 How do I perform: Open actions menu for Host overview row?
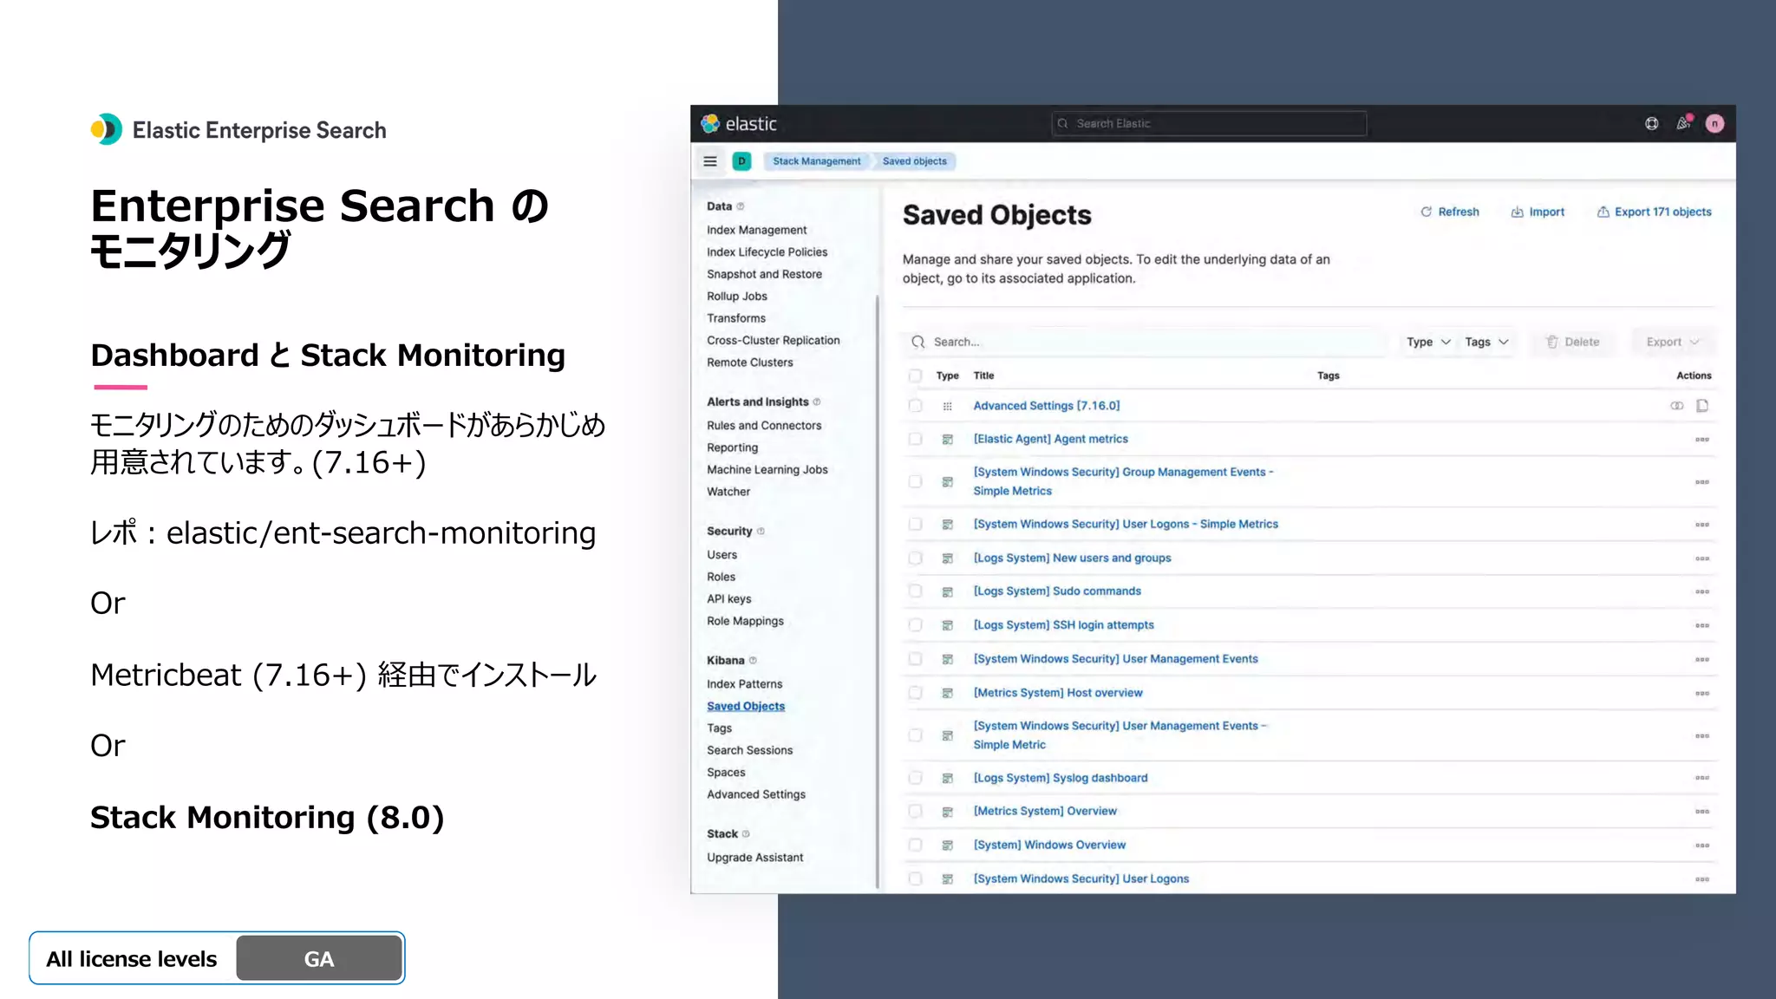point(1702,693)
